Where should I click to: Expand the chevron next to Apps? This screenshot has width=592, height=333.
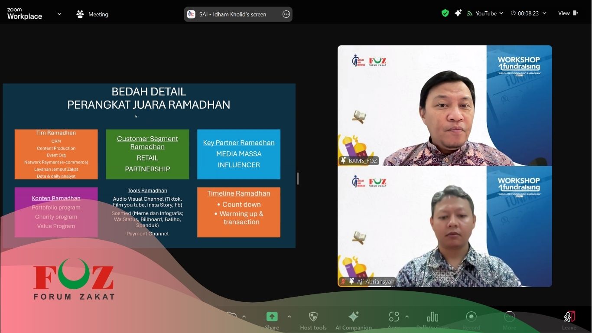(x=407, y=317)
